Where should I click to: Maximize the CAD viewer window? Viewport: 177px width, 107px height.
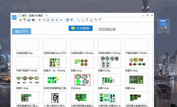147,15
